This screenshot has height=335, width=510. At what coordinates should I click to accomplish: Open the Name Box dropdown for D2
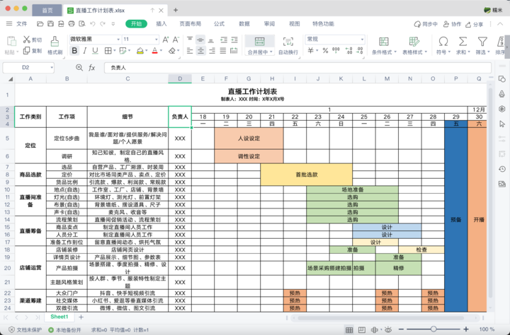(52, 68)
